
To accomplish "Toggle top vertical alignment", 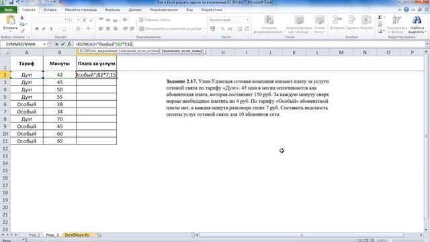I will (101, 19).
